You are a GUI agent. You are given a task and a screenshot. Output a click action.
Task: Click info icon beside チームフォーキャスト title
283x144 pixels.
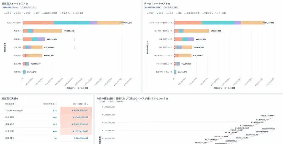point(169,4)
